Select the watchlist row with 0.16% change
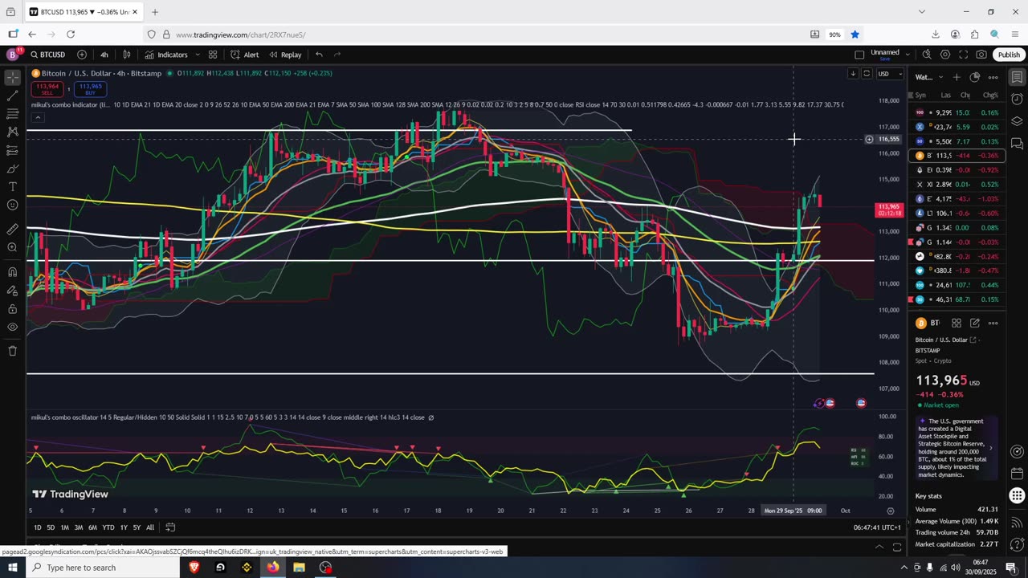The height and width of the screenshot is (578, 1028). point(957,113)
